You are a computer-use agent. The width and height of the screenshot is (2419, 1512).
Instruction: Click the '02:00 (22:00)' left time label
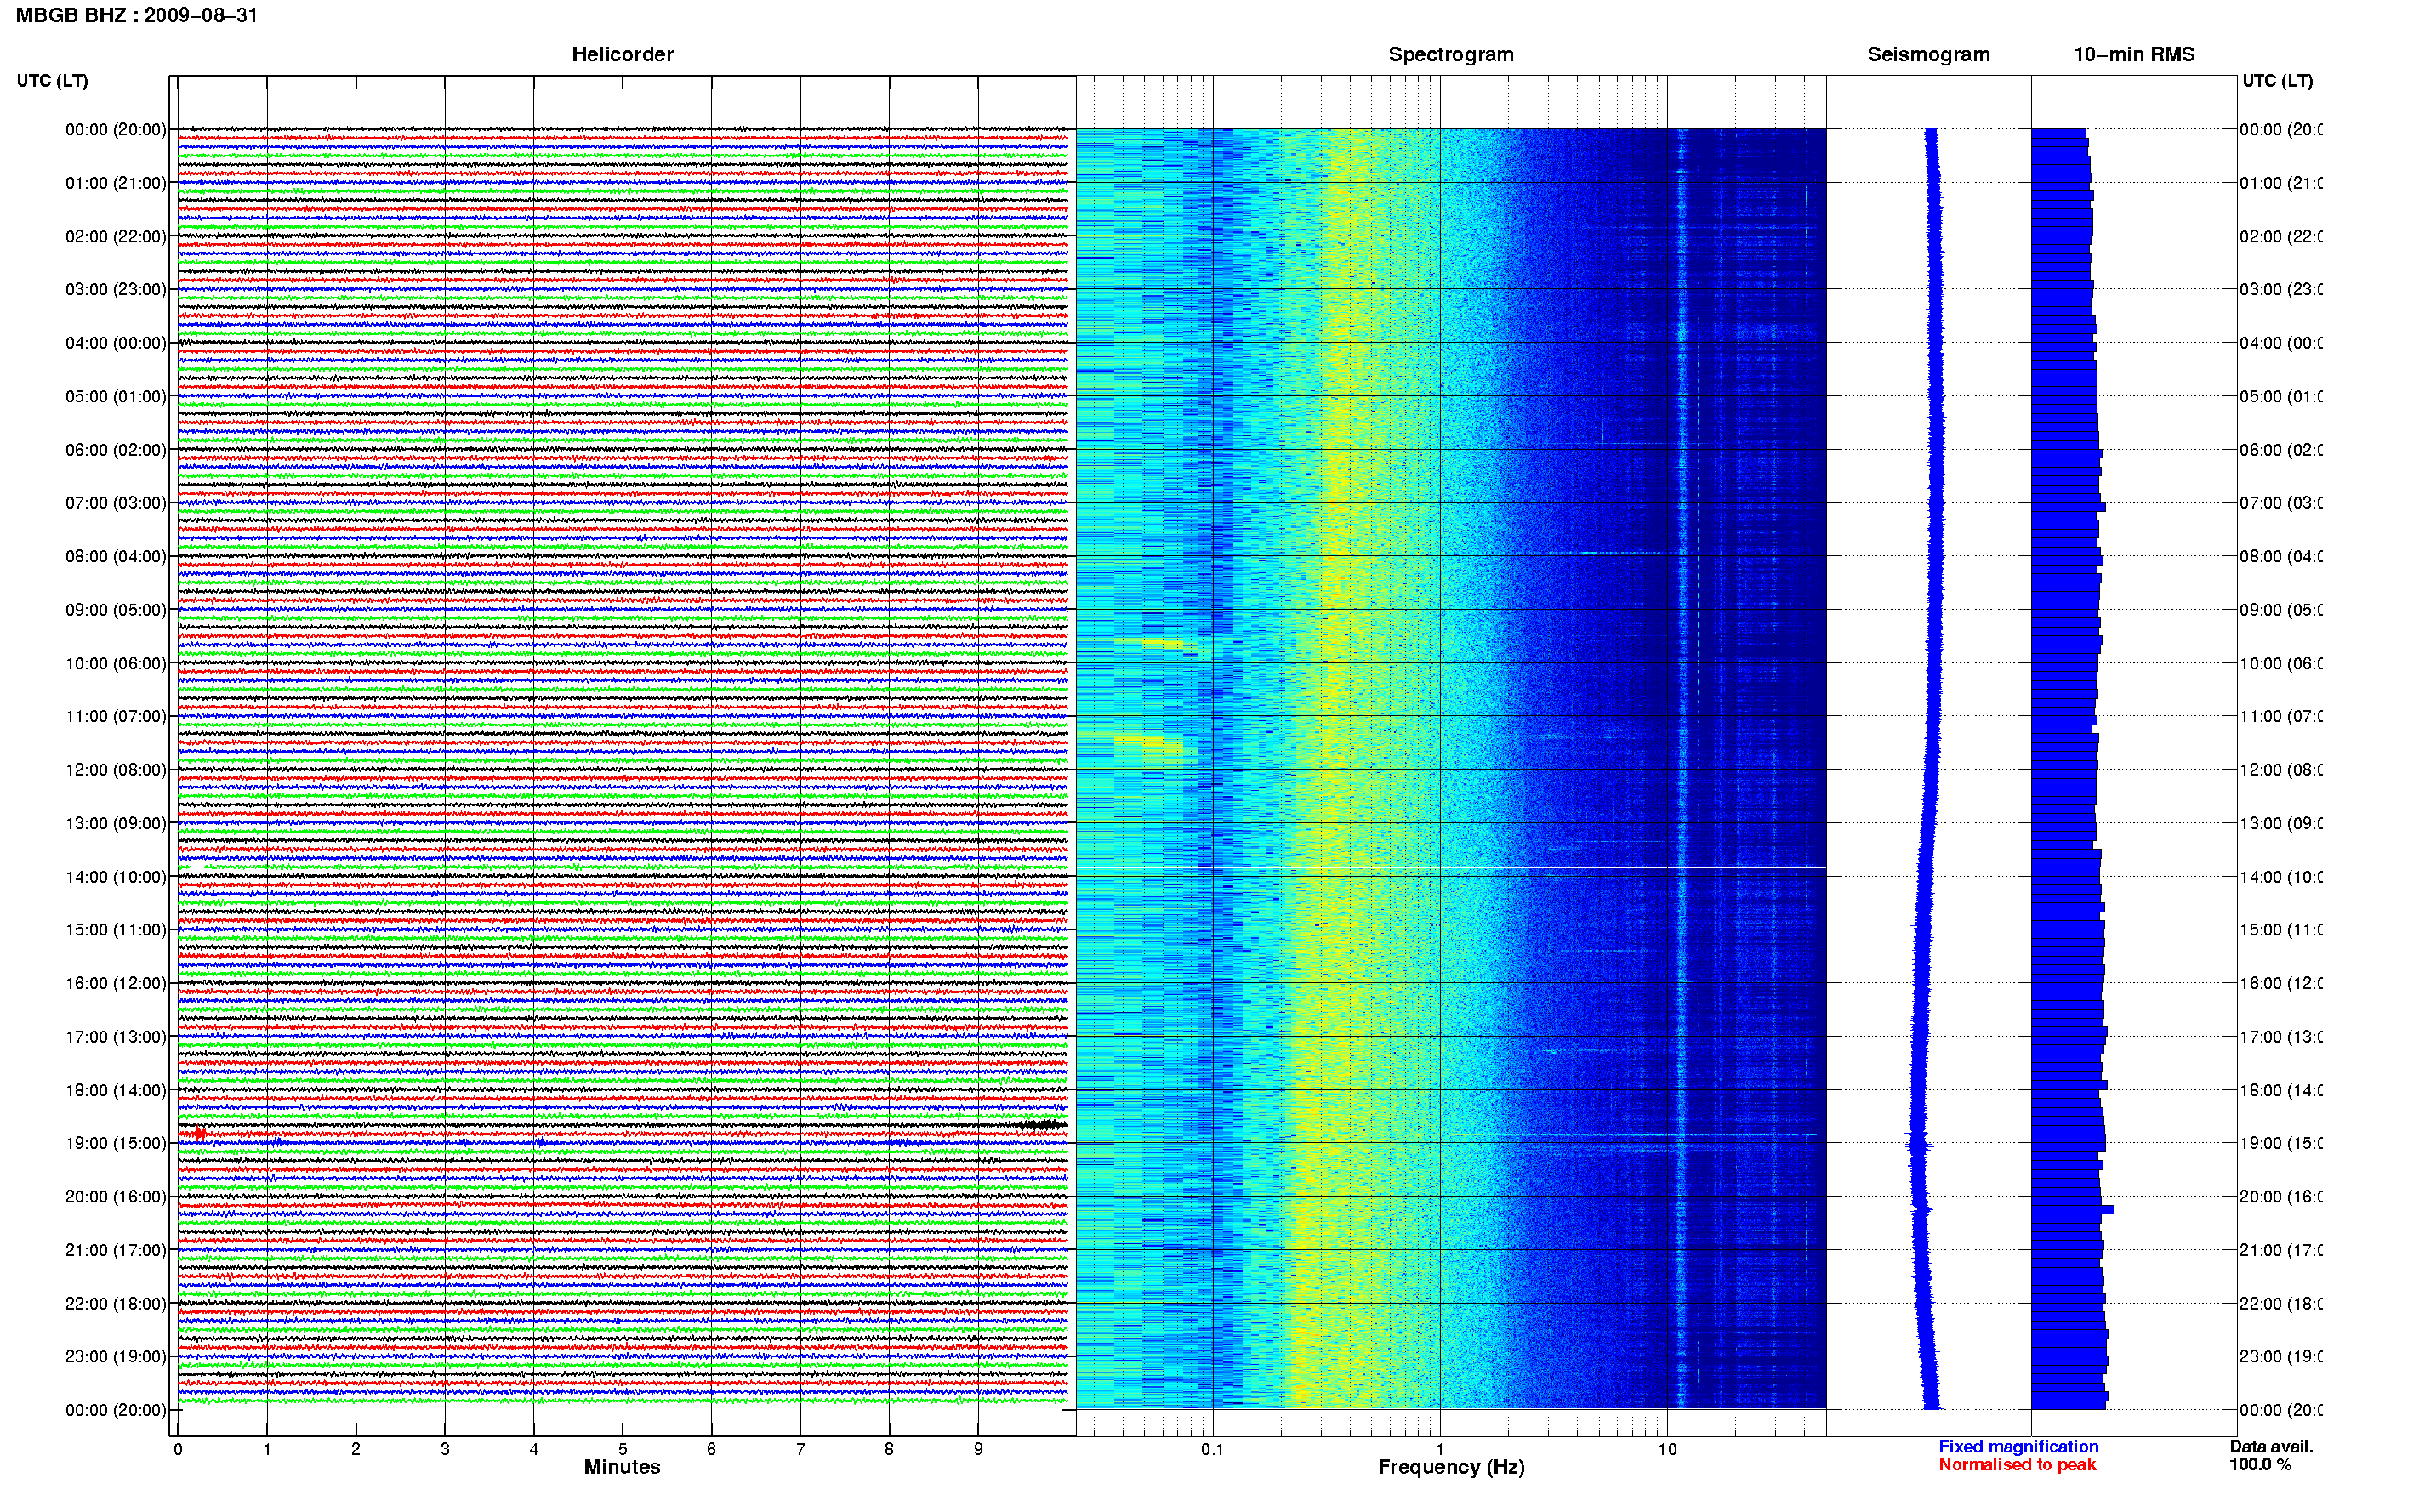(x=116, y=236)
